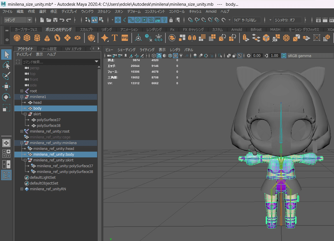
Task: Switch to the UV エディタ tab
Action: pos(73,49)
